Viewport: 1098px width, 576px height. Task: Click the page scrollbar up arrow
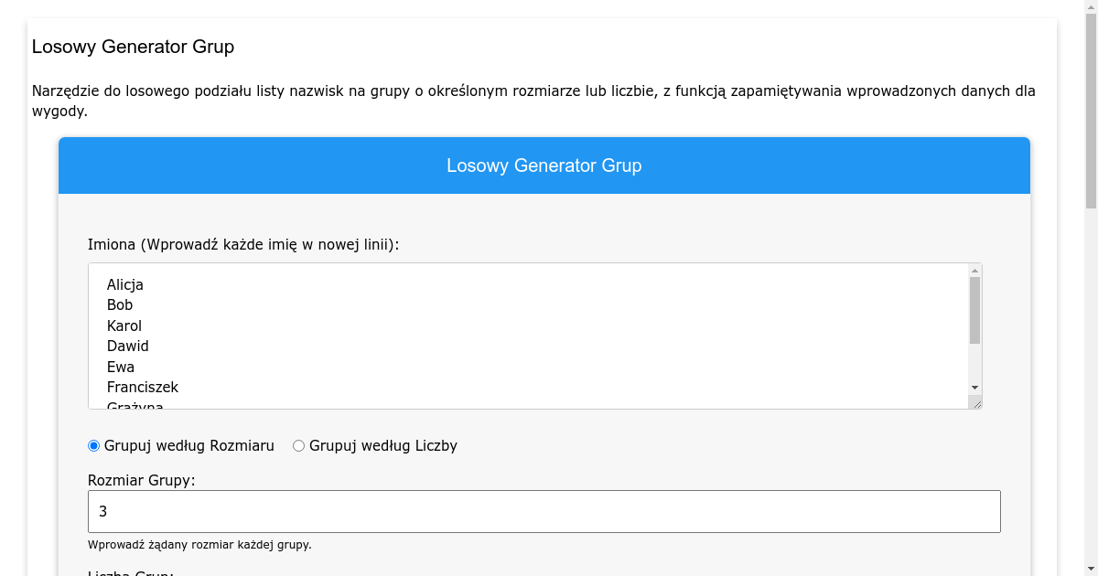pos(1091,7)
